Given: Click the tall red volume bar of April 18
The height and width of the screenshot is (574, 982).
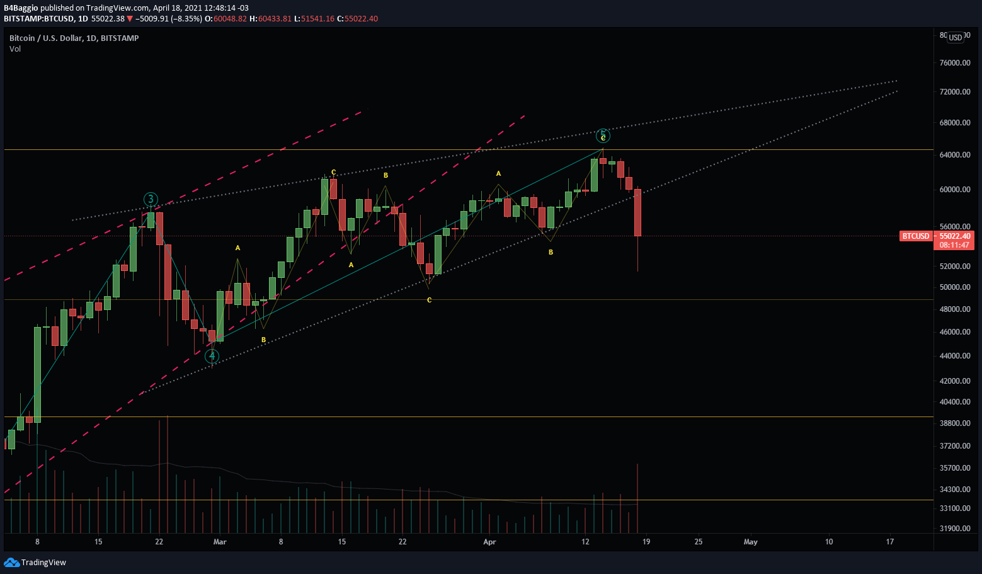Looking at the screenshot, I should pos(637,498).
